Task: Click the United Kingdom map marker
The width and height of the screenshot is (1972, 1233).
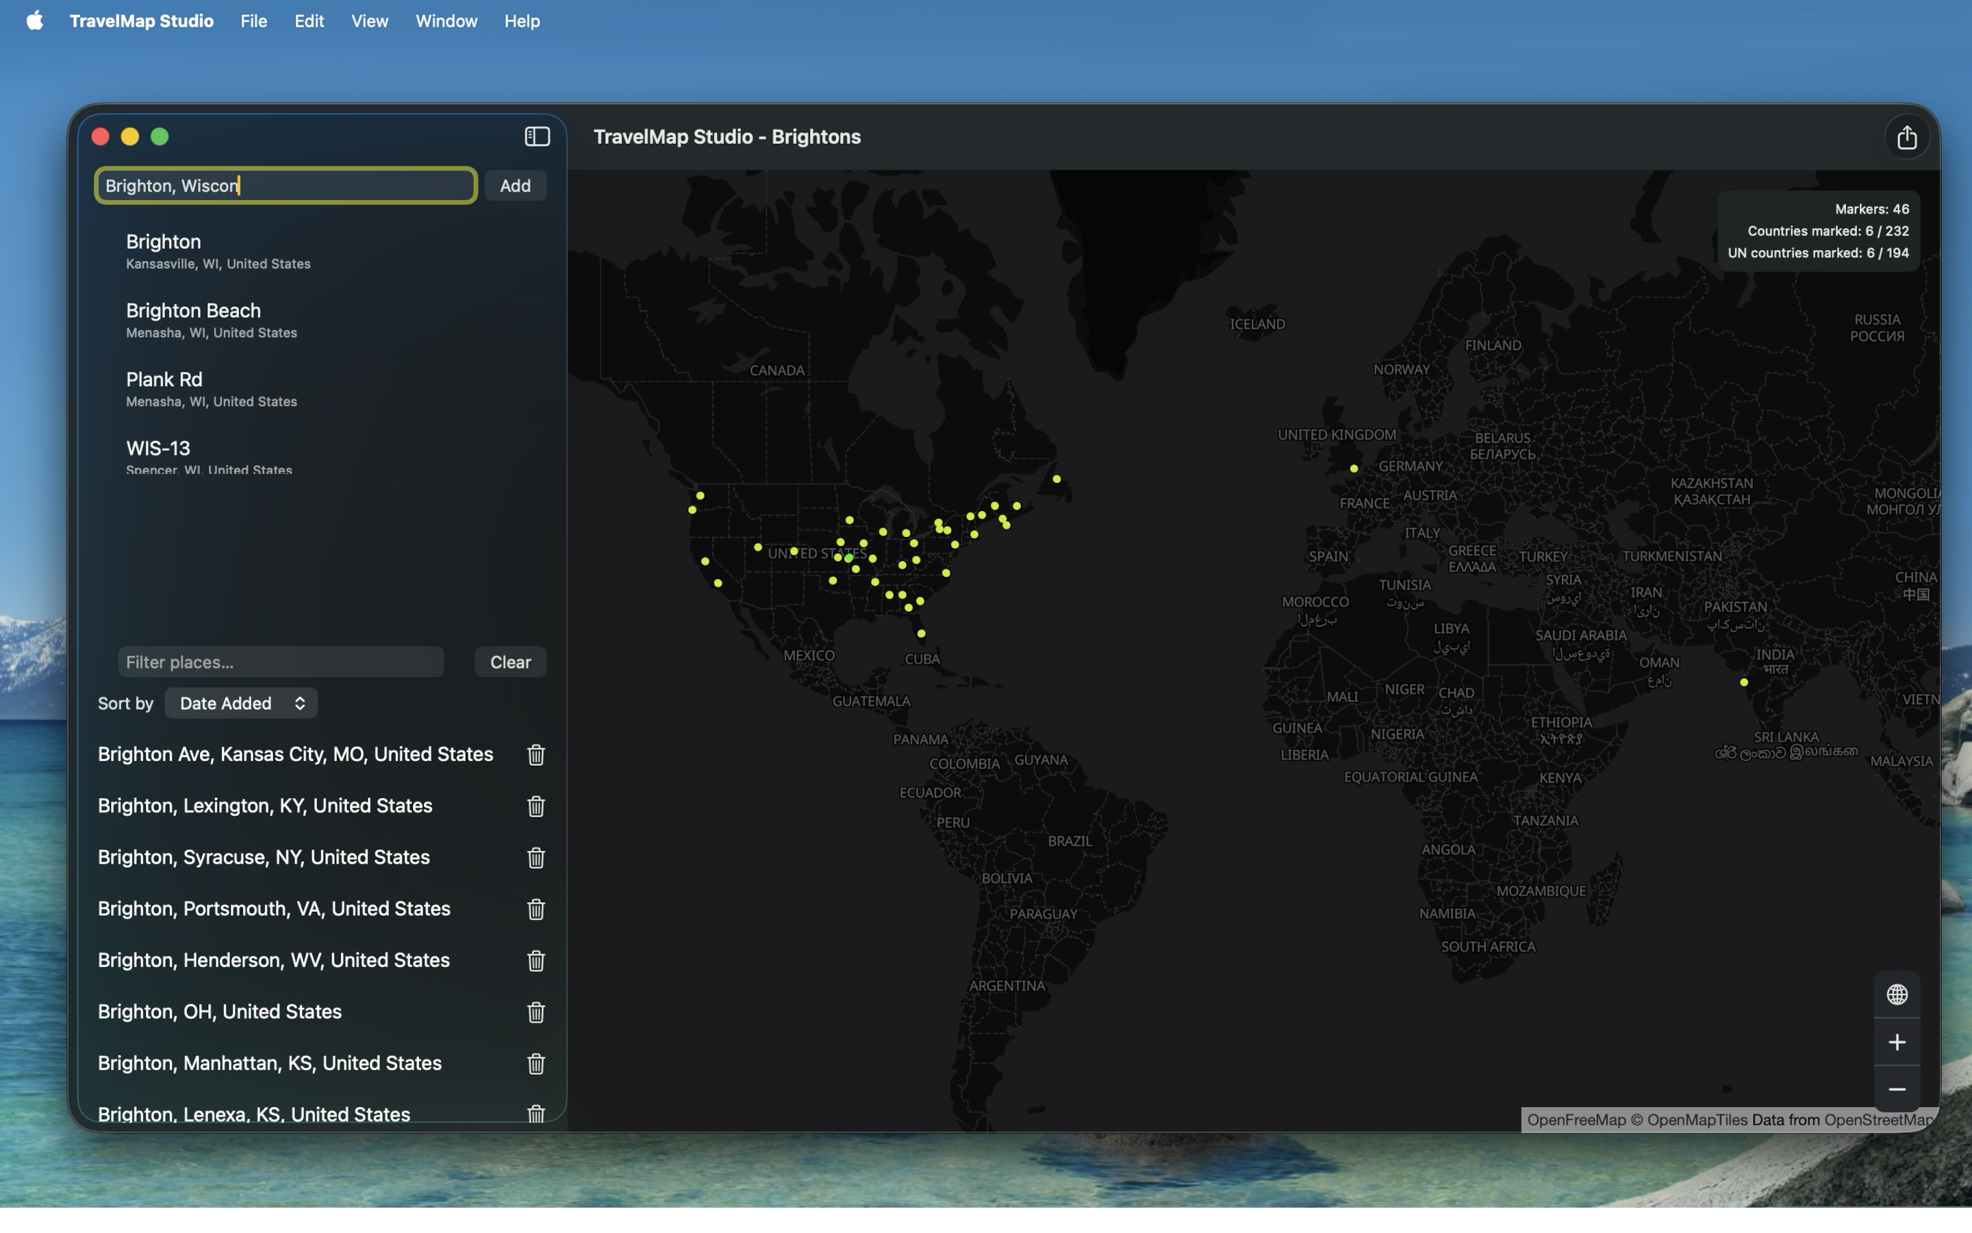Action: tap(1354, 469)
